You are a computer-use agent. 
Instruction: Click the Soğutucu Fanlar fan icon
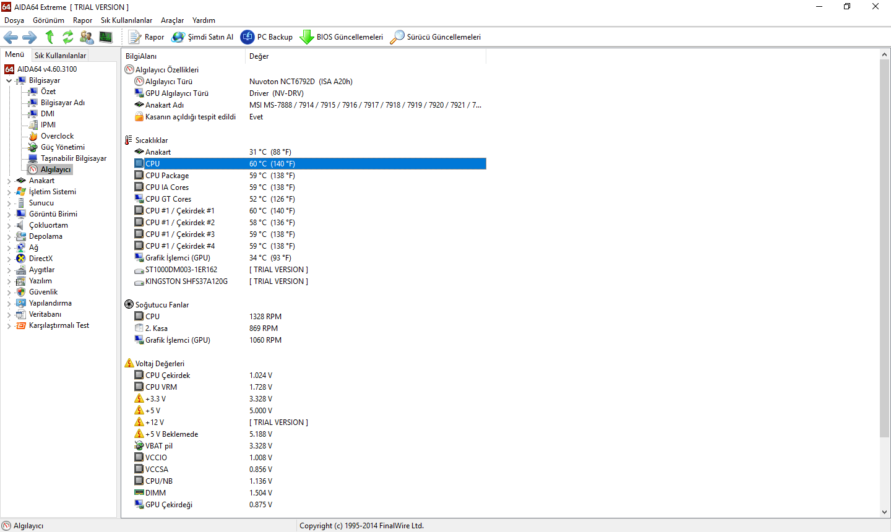coord(129,304)
